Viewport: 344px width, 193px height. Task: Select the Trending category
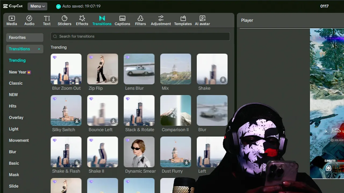click(x=17, y=60)
